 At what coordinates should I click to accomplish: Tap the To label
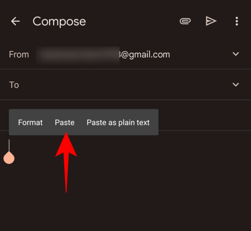14,85
